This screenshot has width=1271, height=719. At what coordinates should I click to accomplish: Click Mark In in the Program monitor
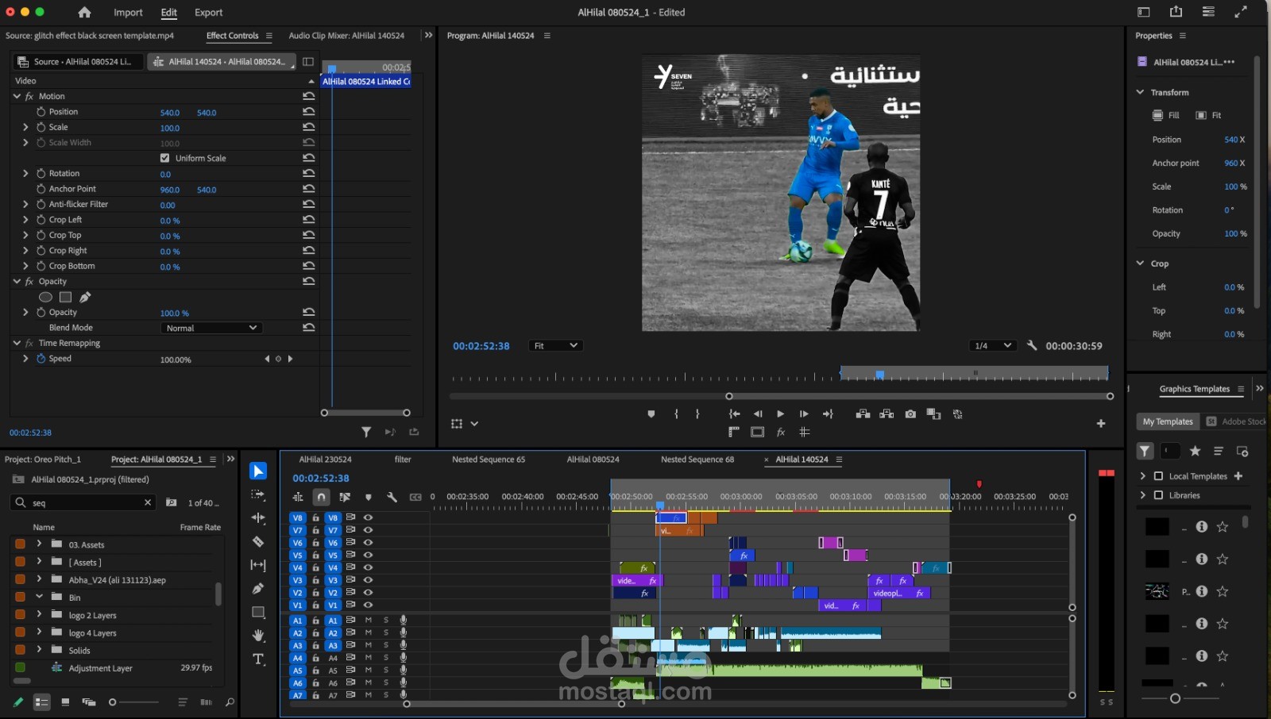coord(676,414)
